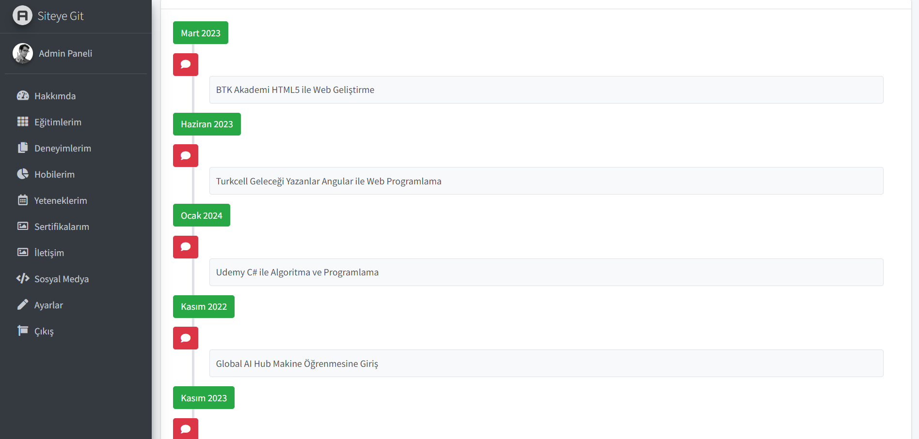
Task: Click the Admin Paneli avatar picture
Action: pos(23,53)
